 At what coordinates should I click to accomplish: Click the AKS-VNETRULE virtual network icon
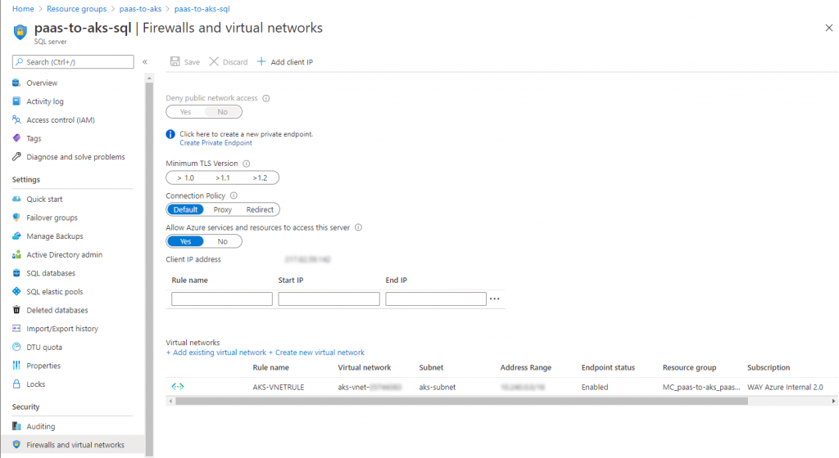(178, 387)
